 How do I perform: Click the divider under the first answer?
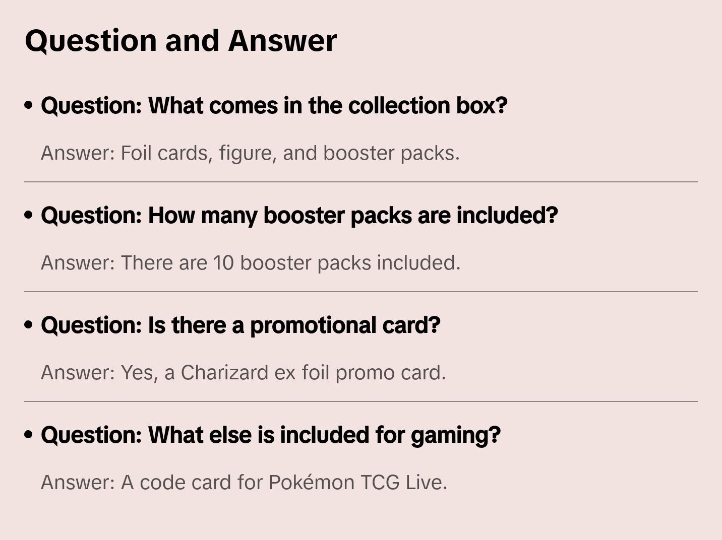[361, 182]
